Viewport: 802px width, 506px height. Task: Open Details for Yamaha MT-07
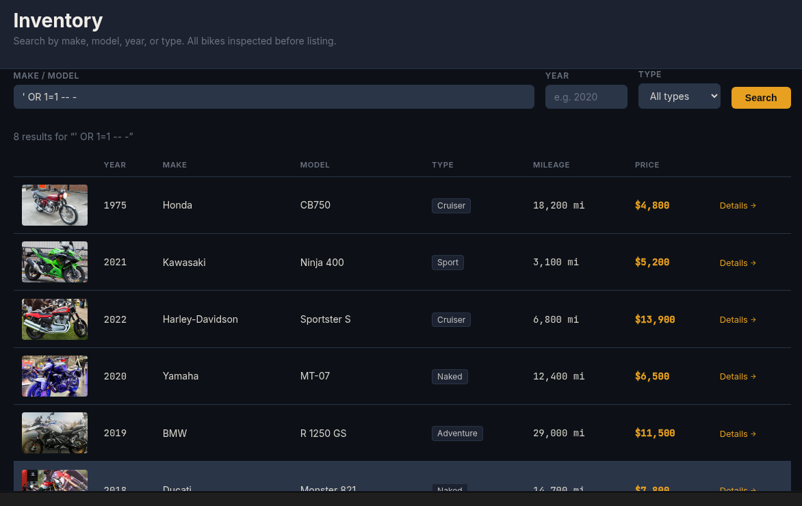(x=738, y=376)
